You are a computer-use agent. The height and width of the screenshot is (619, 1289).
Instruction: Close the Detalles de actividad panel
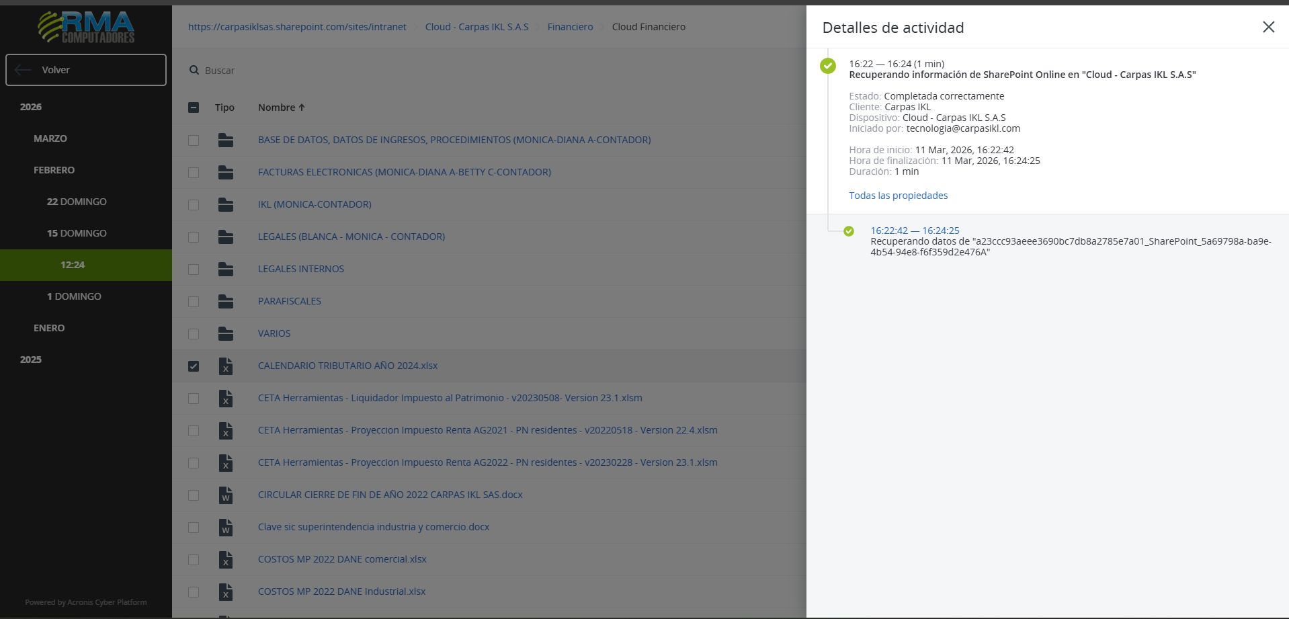1268,27
